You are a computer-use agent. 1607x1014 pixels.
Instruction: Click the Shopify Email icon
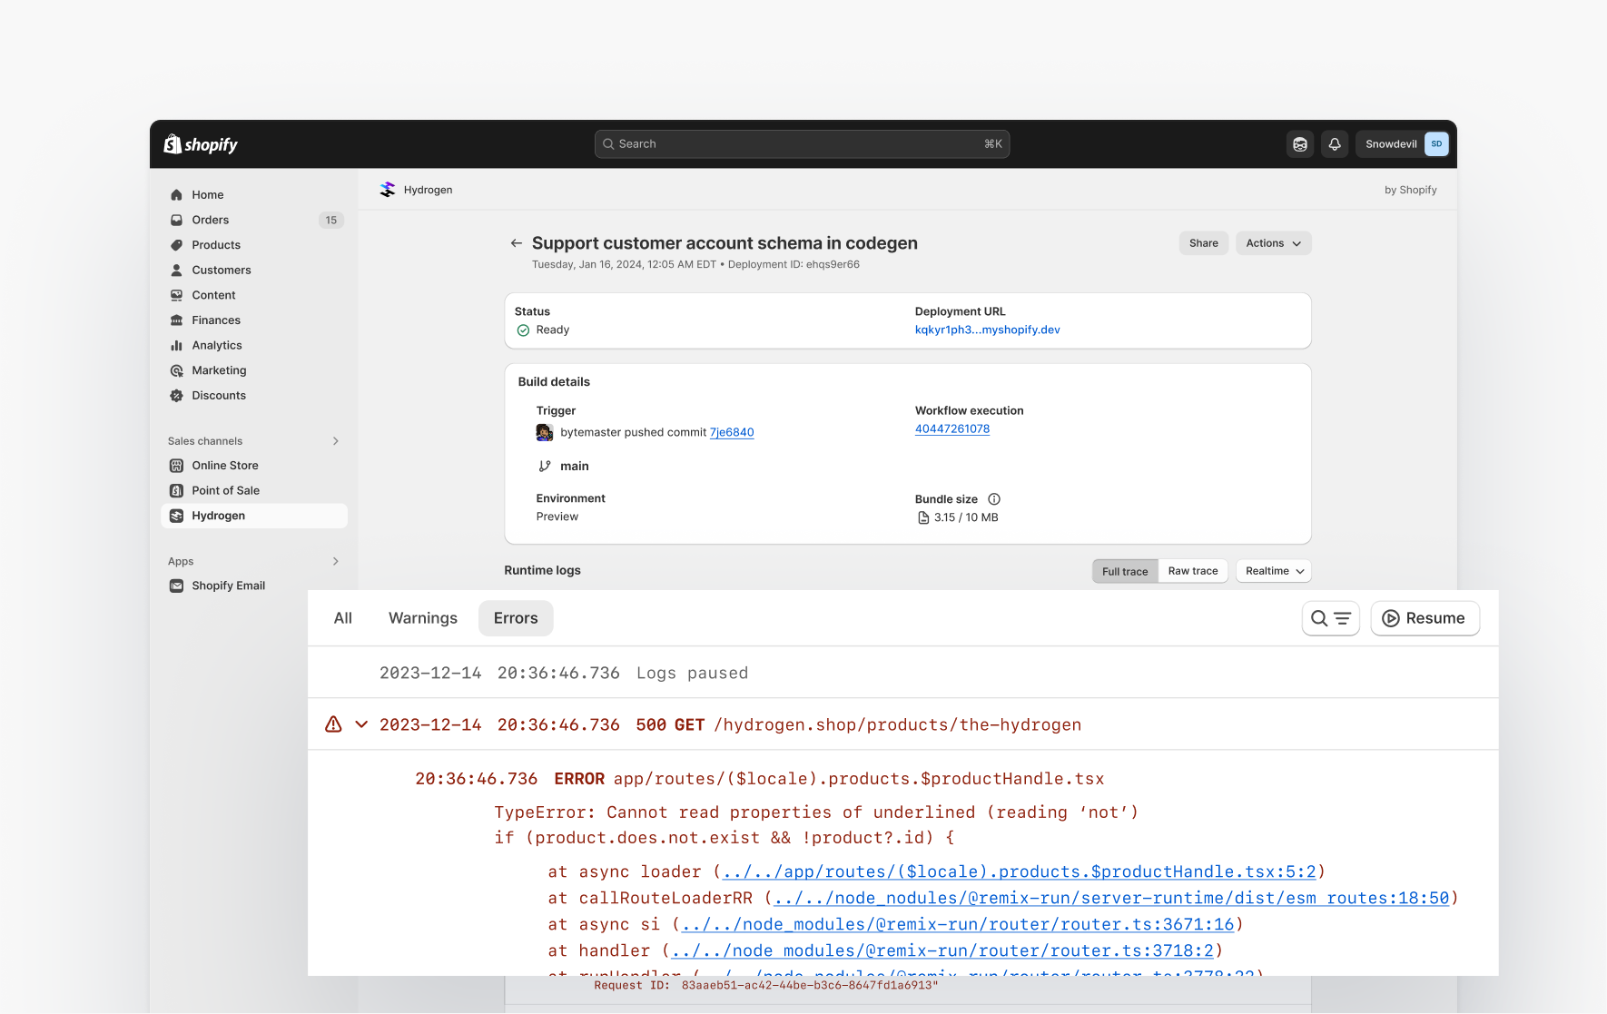point(176,586)
